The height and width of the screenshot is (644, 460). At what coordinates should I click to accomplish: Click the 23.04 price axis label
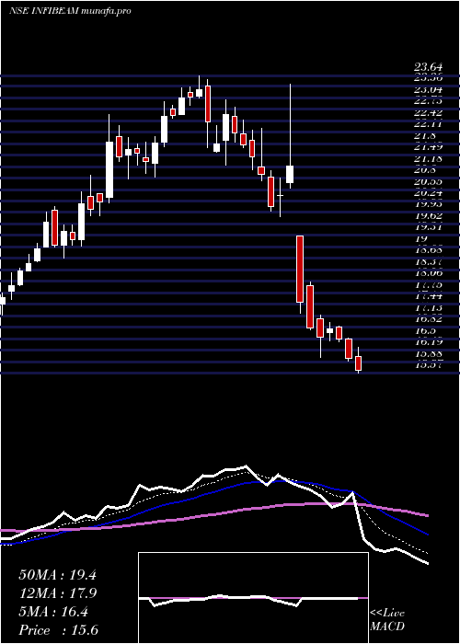click(428, 90)
